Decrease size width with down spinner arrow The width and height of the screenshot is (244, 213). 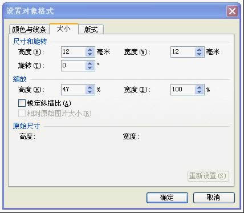pos(199,54)
